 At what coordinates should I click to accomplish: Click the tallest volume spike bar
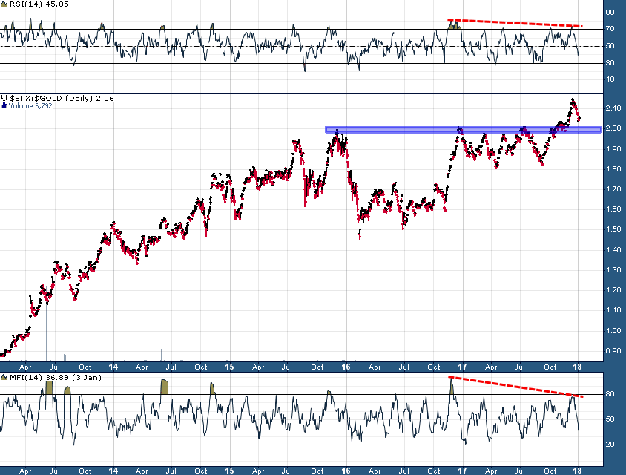click(47, 324)
